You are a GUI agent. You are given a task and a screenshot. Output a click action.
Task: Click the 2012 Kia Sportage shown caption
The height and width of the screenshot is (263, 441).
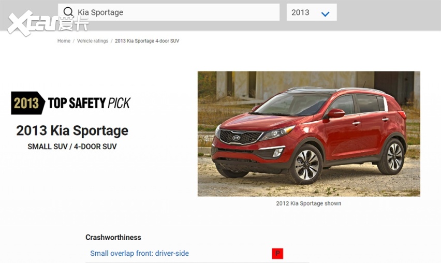(308, 203)
